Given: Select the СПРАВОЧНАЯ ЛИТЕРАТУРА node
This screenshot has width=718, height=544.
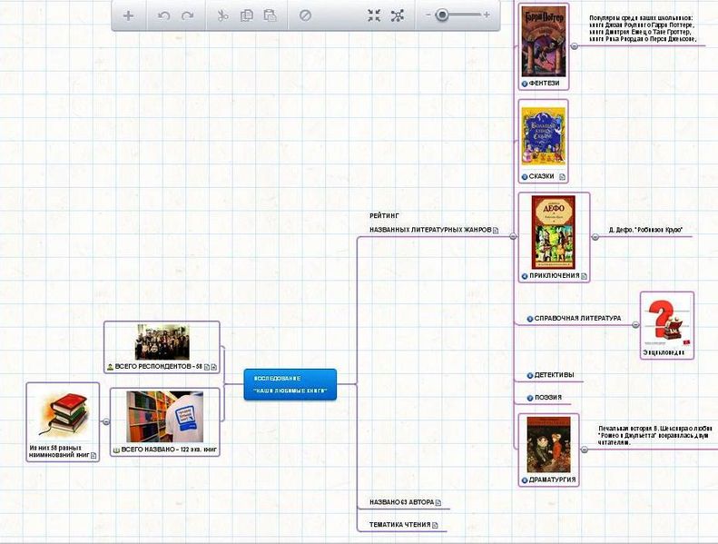Looking at the screenshot, I should tap(578, 318).
